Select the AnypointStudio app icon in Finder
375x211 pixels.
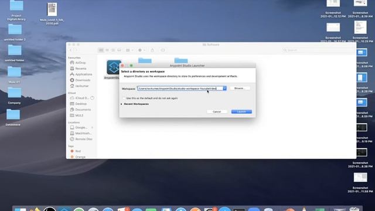114,67
